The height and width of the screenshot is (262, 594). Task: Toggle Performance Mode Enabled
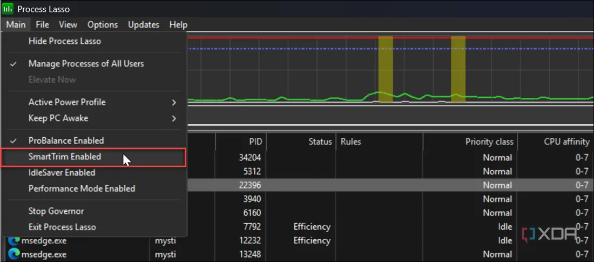pyautogui.click(x=94, y=189)
